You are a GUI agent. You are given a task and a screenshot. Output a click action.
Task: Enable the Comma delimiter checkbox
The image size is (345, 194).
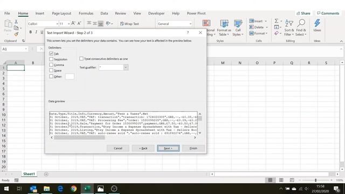[51, 65]
